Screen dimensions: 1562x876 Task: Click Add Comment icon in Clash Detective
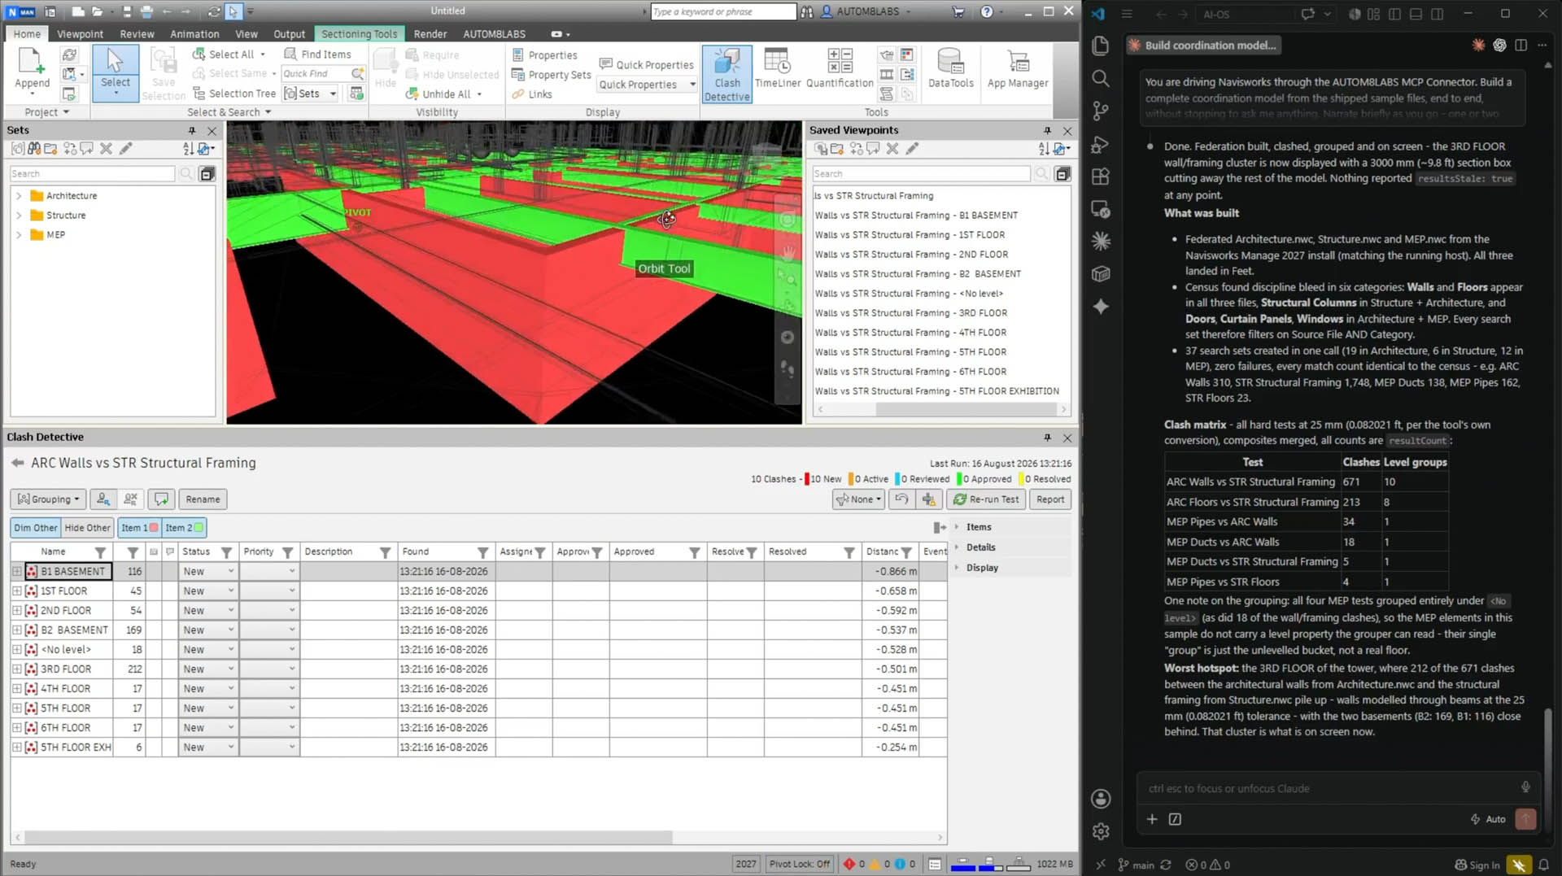pyautogui.click(x=161, y=499)
